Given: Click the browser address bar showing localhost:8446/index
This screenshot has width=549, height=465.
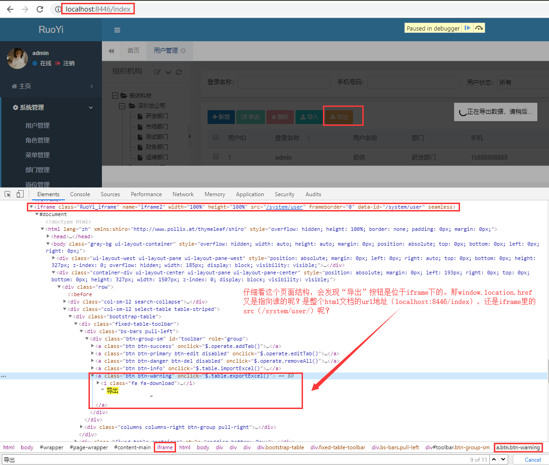Looking at the screenshot, I should pos(97,8).
